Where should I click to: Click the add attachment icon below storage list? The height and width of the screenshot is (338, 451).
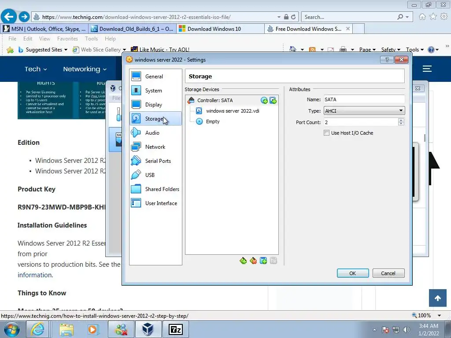[263, 261]
